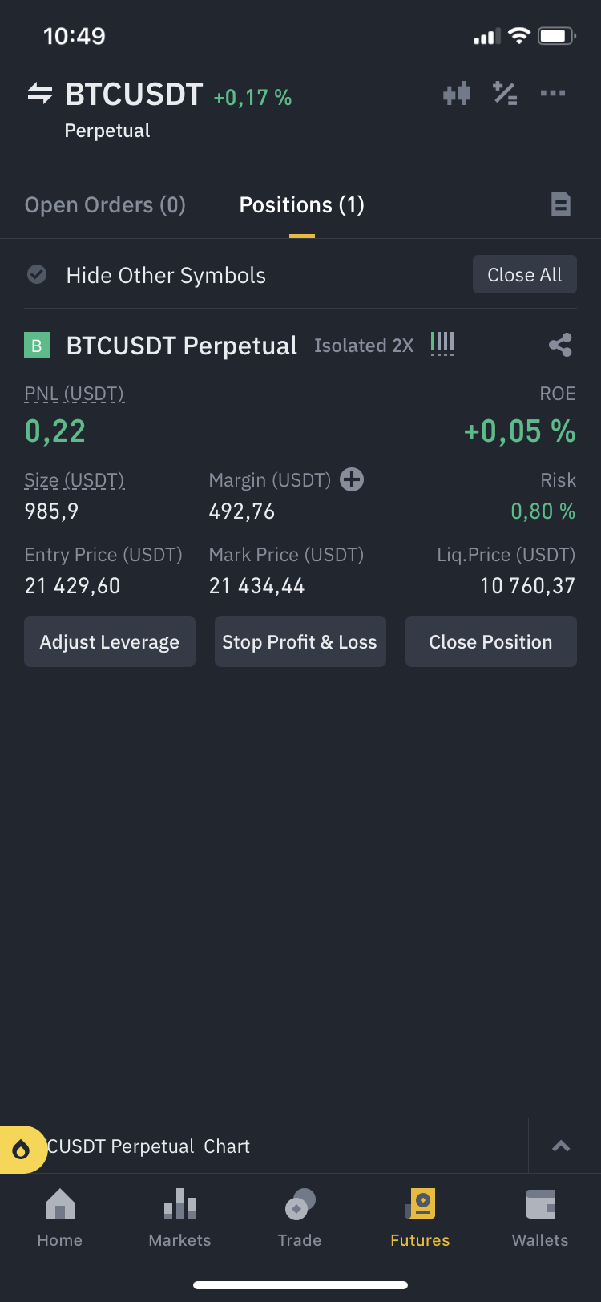Open the three-dot more options menu

point(553,94)
